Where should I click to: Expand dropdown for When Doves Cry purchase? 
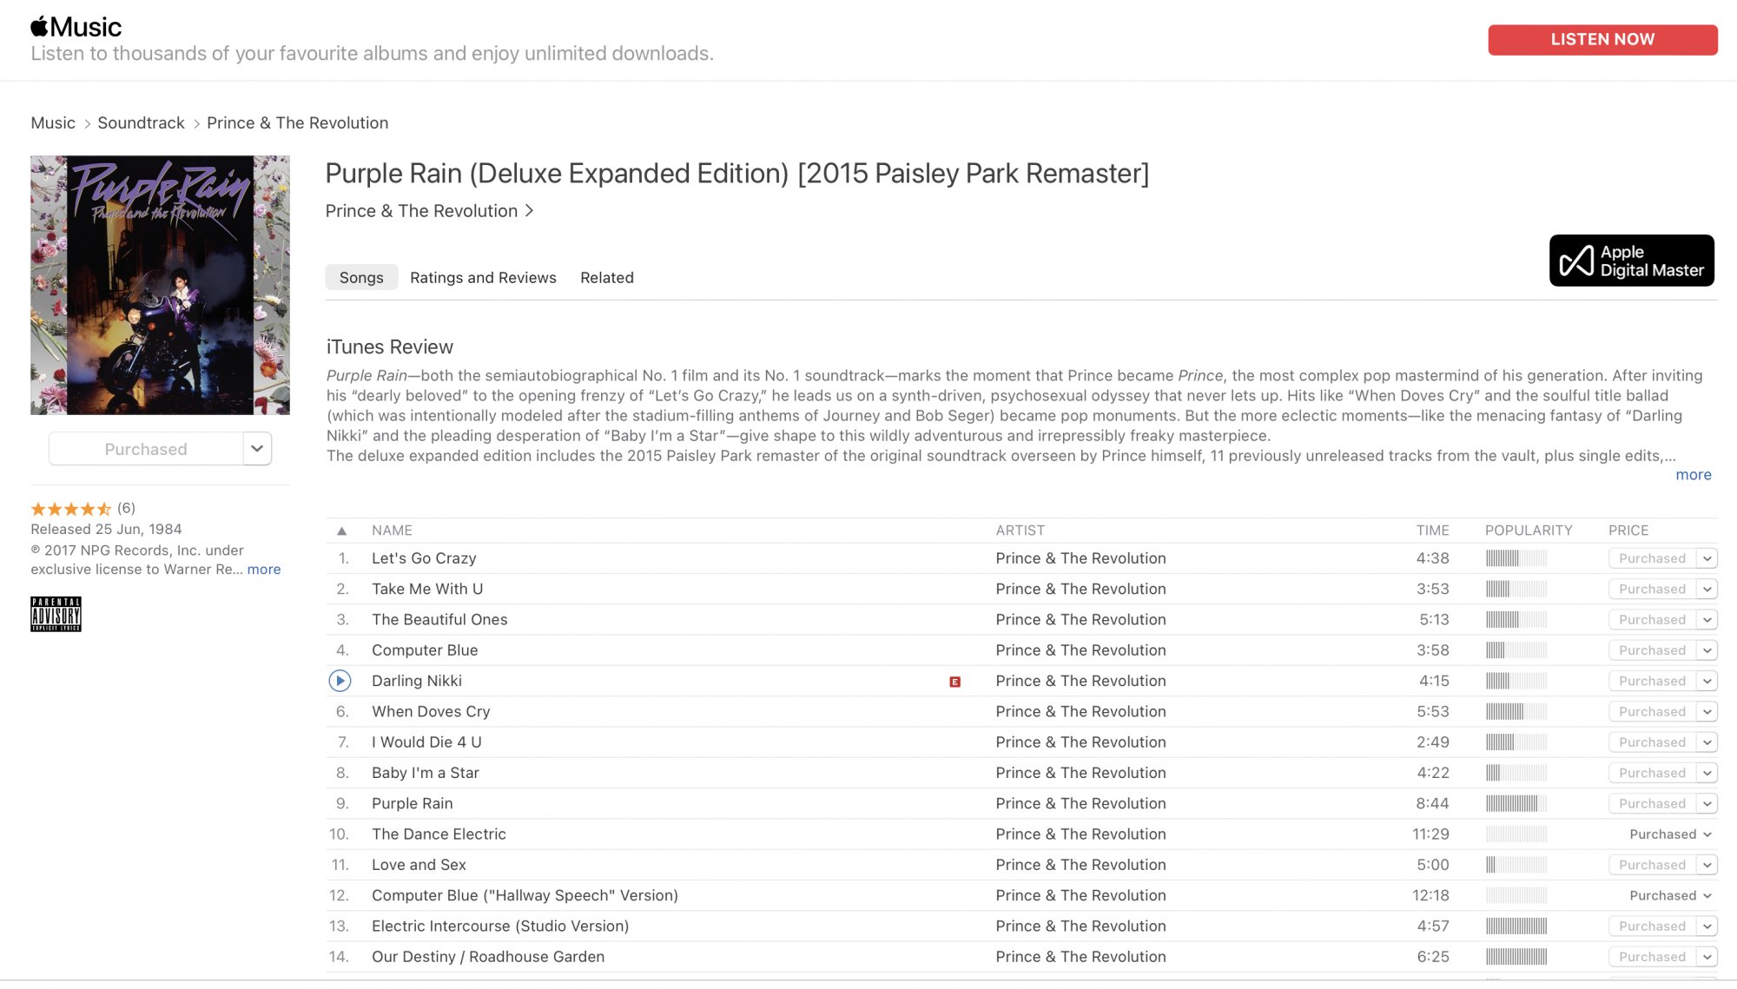1707,712
